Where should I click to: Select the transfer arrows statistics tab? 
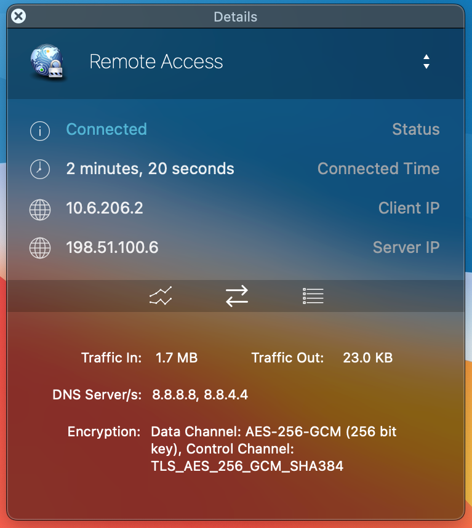click(236, 296)
